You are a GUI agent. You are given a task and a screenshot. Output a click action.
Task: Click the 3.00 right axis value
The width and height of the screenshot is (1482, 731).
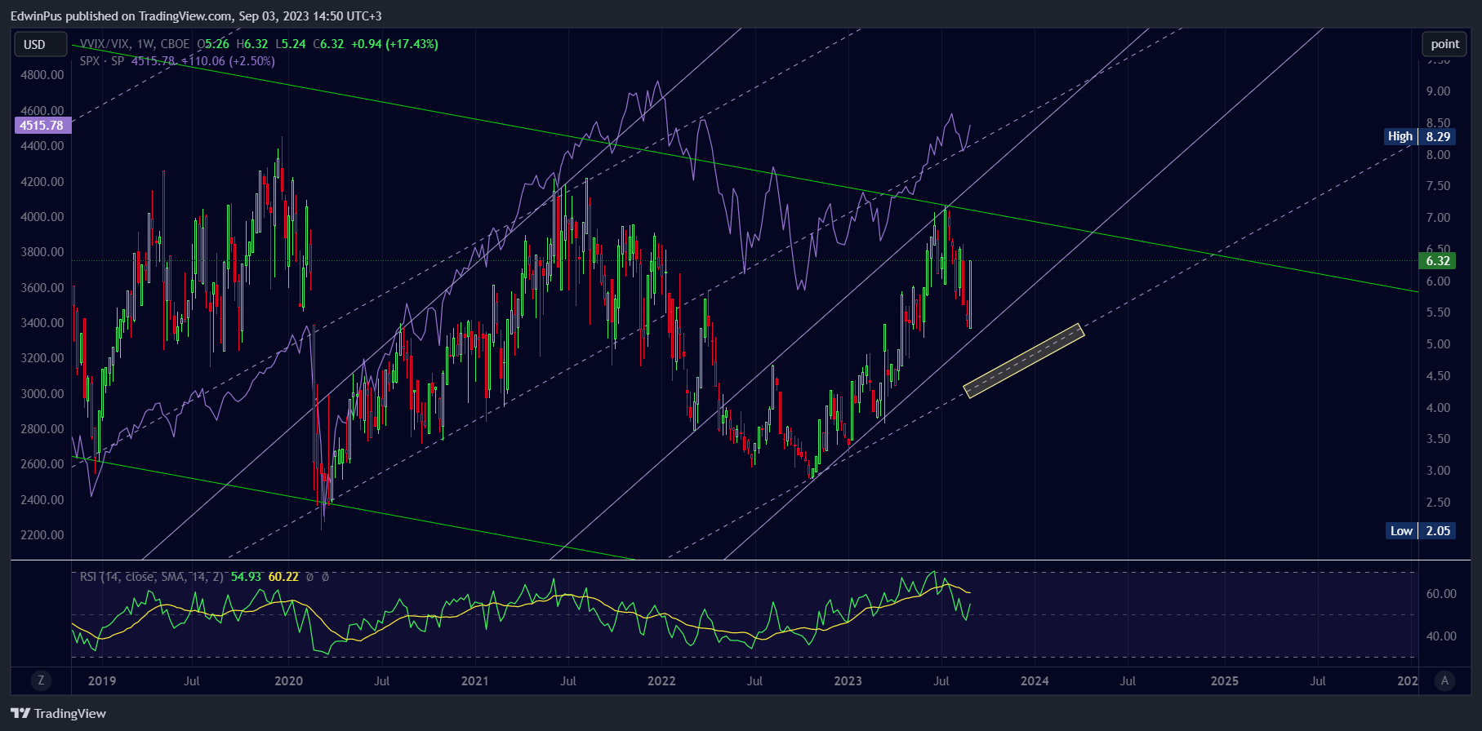click(1438, 471)
